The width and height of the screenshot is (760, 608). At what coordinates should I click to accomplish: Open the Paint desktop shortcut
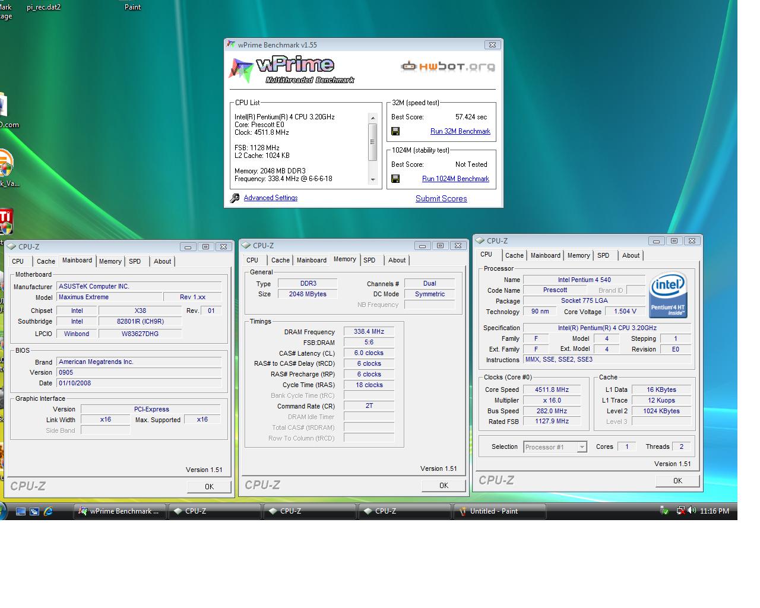[x=132, y=7]
